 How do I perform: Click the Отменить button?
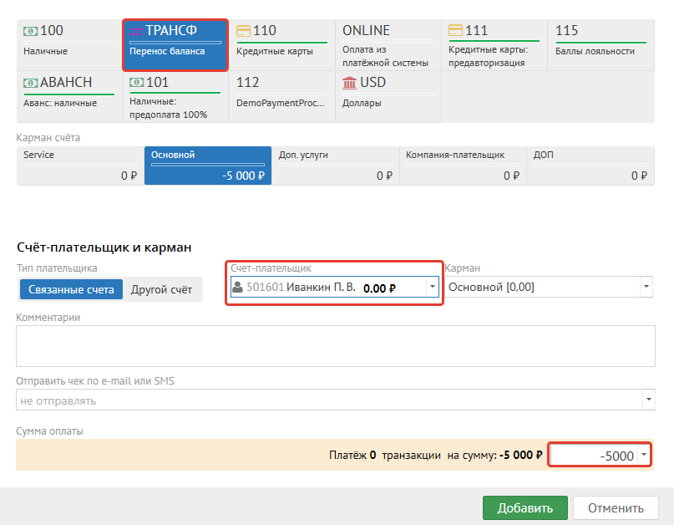[x=616, y=508]
